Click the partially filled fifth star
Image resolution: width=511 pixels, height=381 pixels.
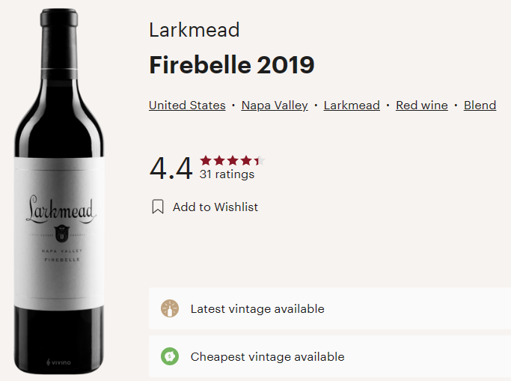pos(259,160)
